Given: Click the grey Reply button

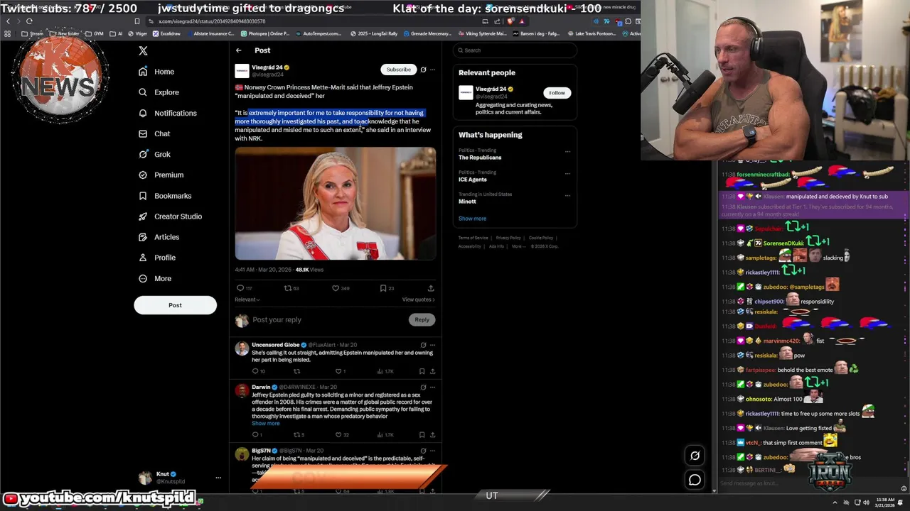Looking at the screenshot, I should coord(422,319).
